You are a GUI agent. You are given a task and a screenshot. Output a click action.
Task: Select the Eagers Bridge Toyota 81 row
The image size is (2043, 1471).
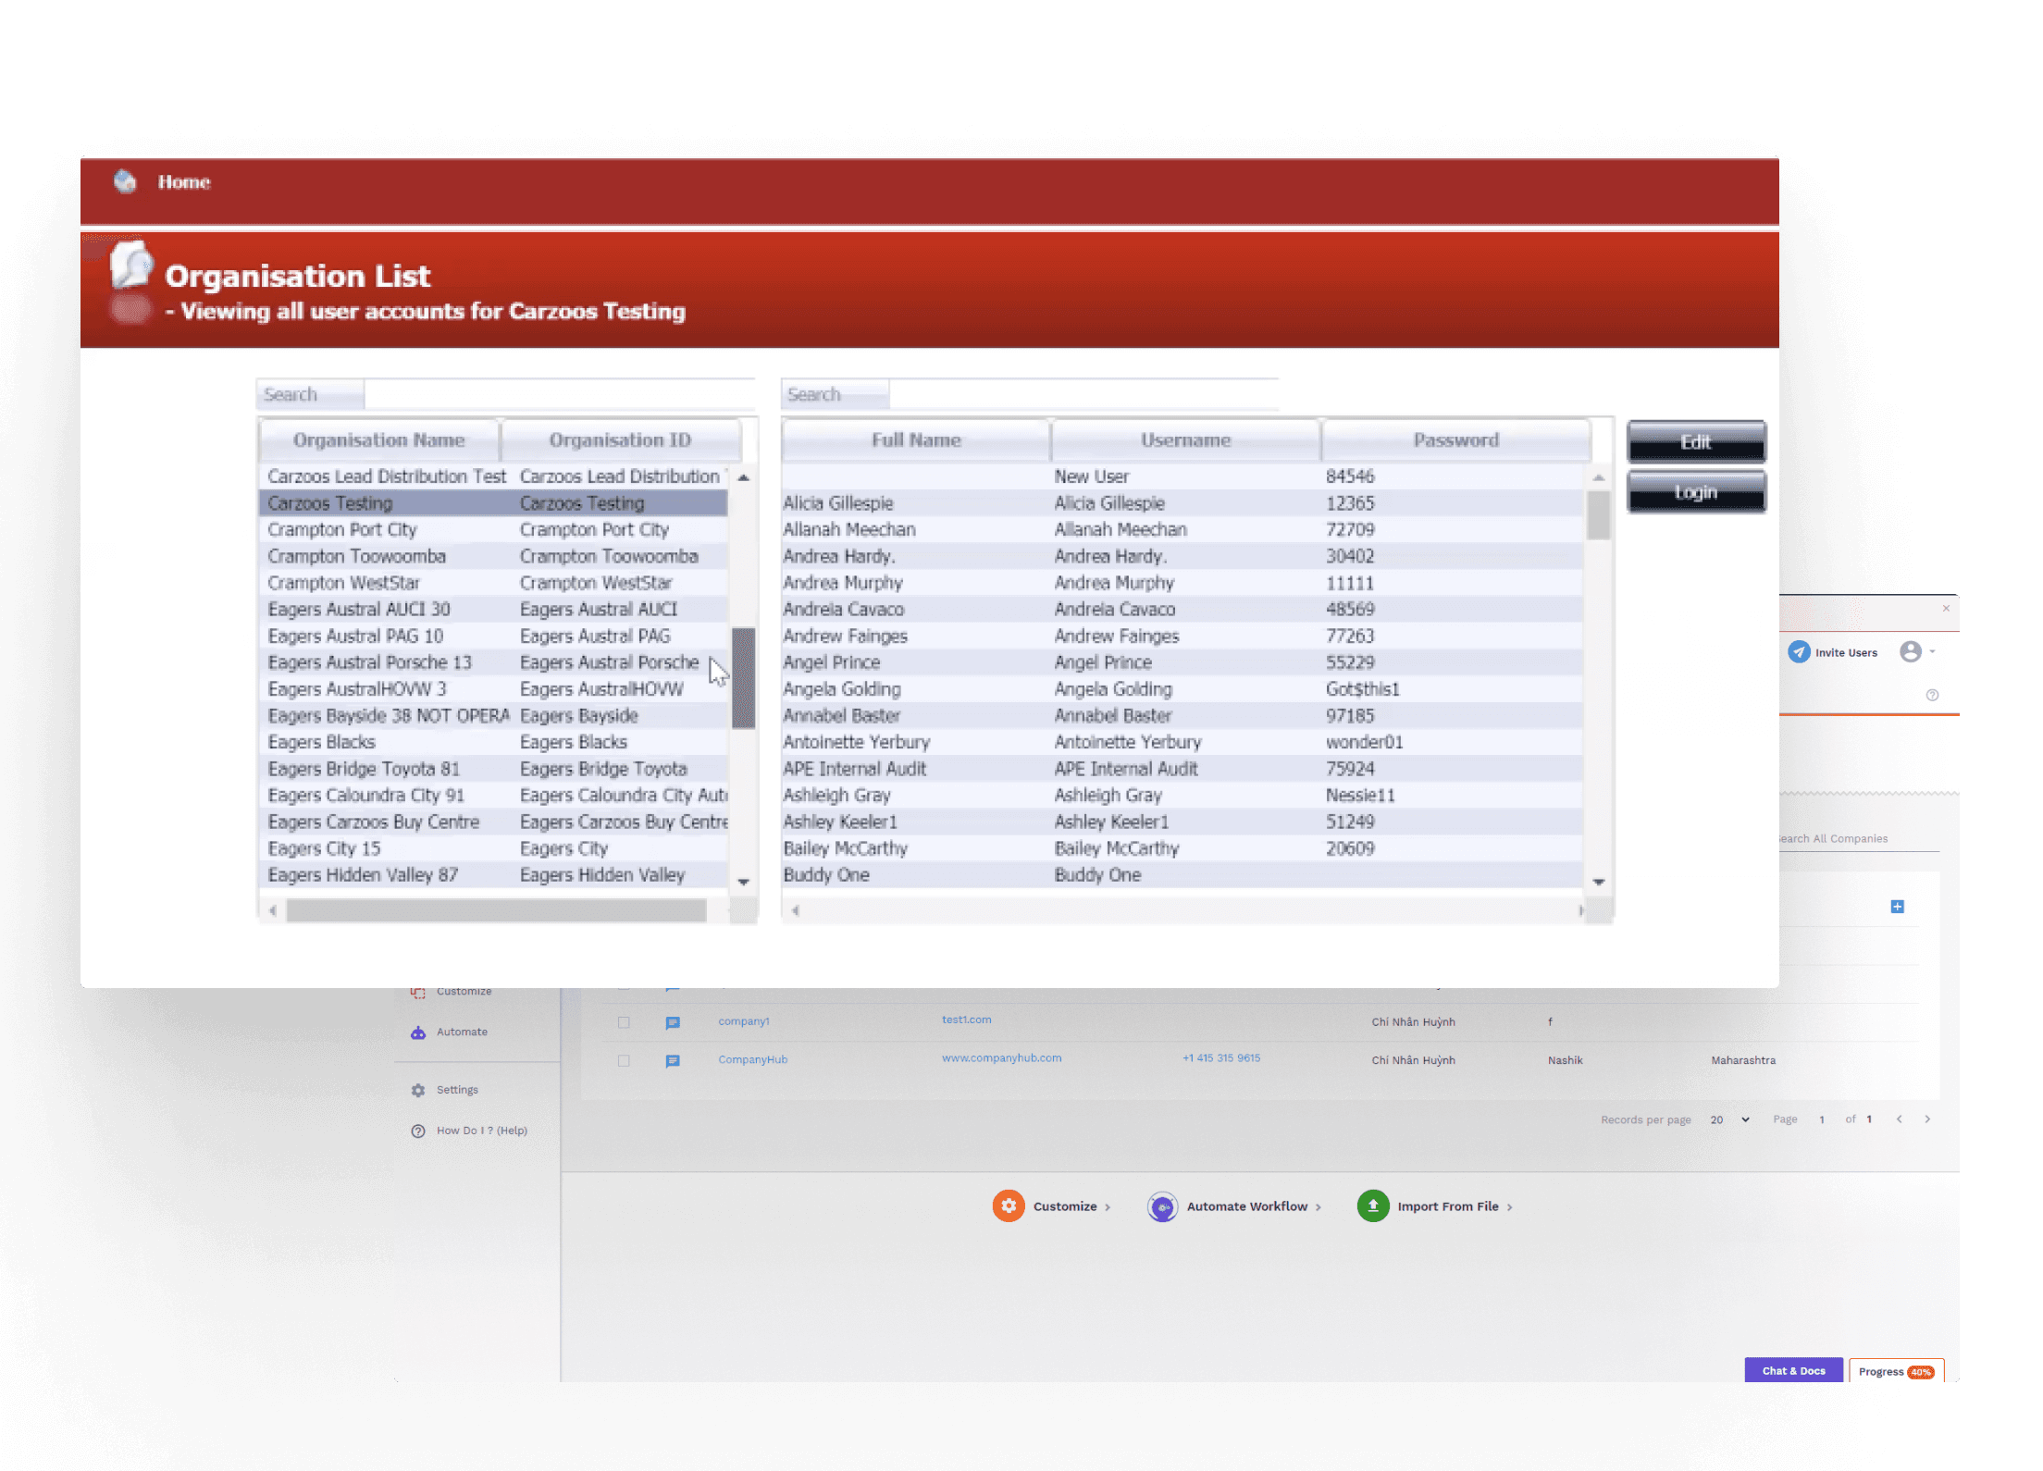(x=493, y=769)
